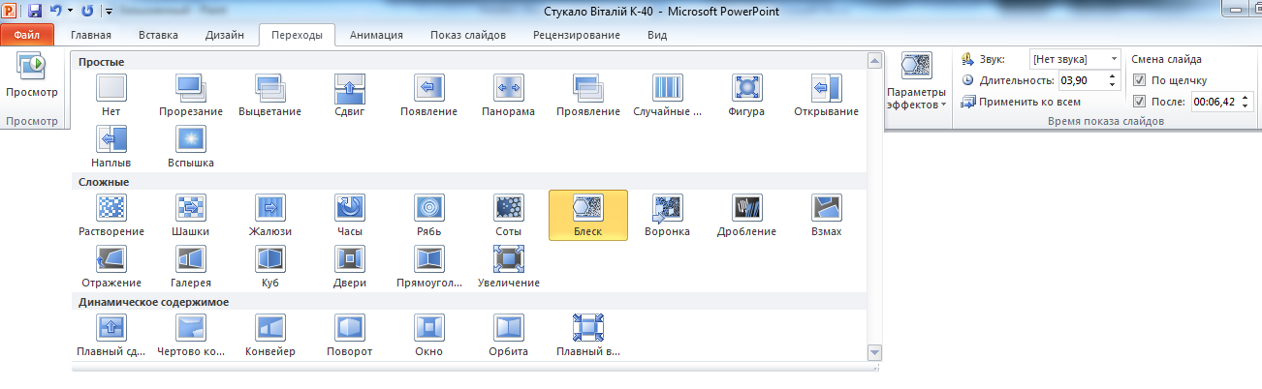The width and height of the screenshot is (1262, 389).
Task: Apply the Сдвиг transition
Action: coord(349,96)
